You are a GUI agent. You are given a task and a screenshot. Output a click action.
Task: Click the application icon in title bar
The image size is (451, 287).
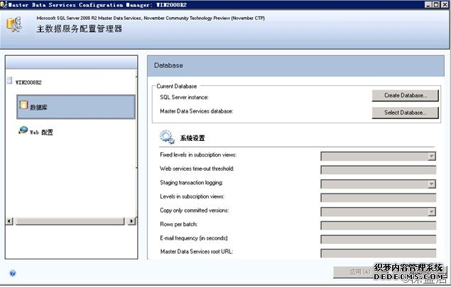tap(4, 4)
